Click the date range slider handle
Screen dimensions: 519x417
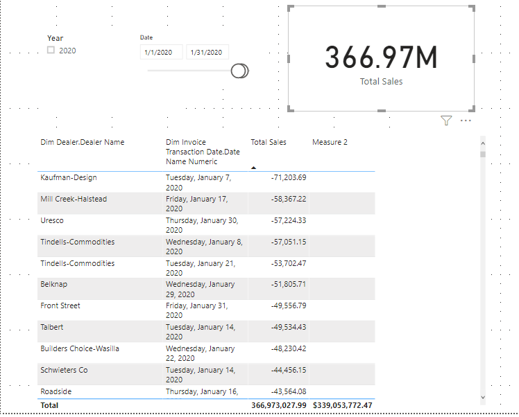239,71
